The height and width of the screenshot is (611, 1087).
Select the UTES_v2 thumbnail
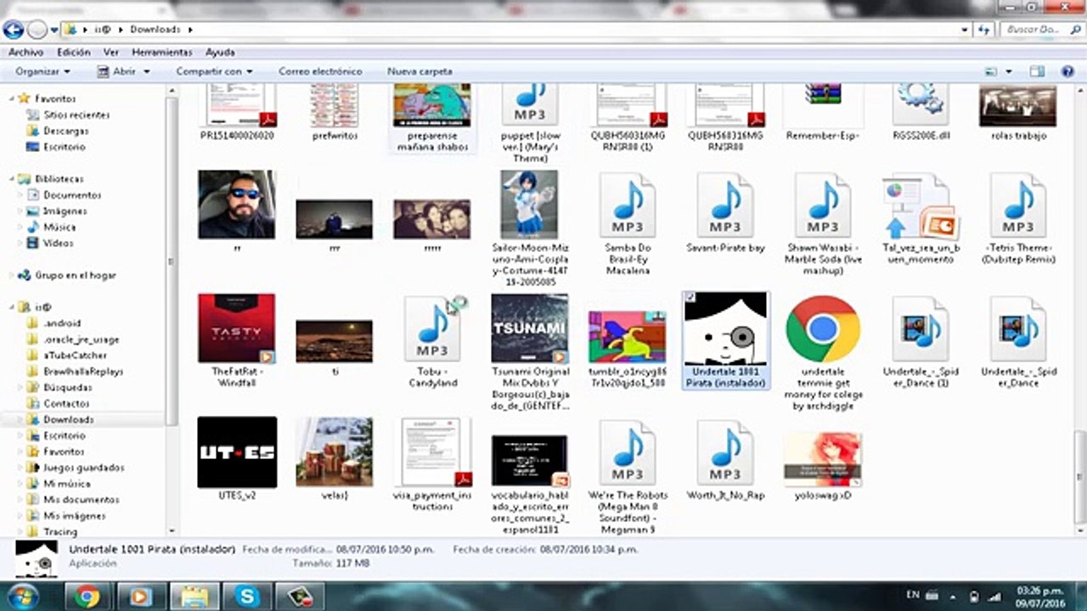click(237, 452)
